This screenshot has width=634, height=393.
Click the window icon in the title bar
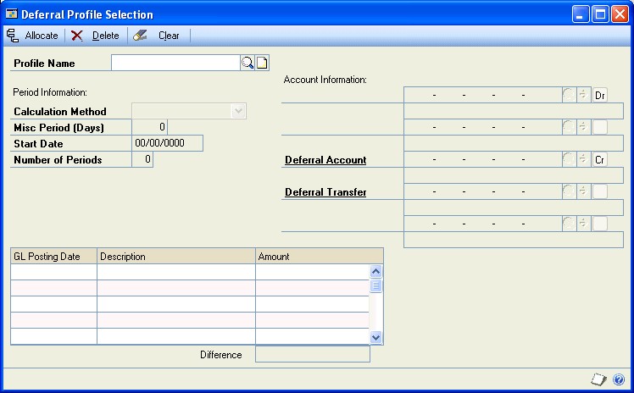[x=11, y=14]
